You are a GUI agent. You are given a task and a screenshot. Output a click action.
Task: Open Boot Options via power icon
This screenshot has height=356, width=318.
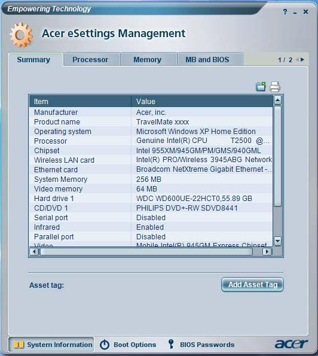(105, 345)
